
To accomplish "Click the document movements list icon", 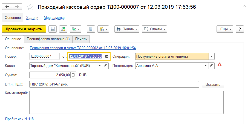I will pos(91,29).
